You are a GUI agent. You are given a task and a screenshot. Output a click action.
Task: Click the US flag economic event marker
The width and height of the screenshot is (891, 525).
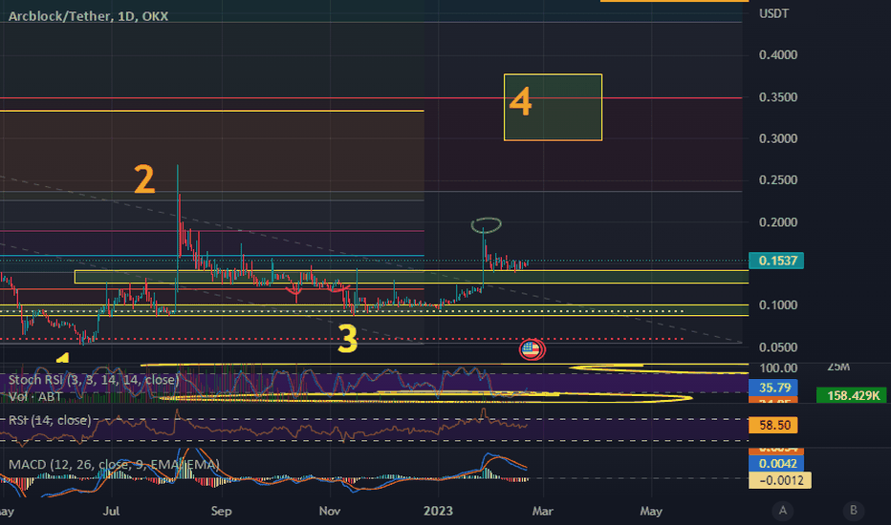point(531,349)
